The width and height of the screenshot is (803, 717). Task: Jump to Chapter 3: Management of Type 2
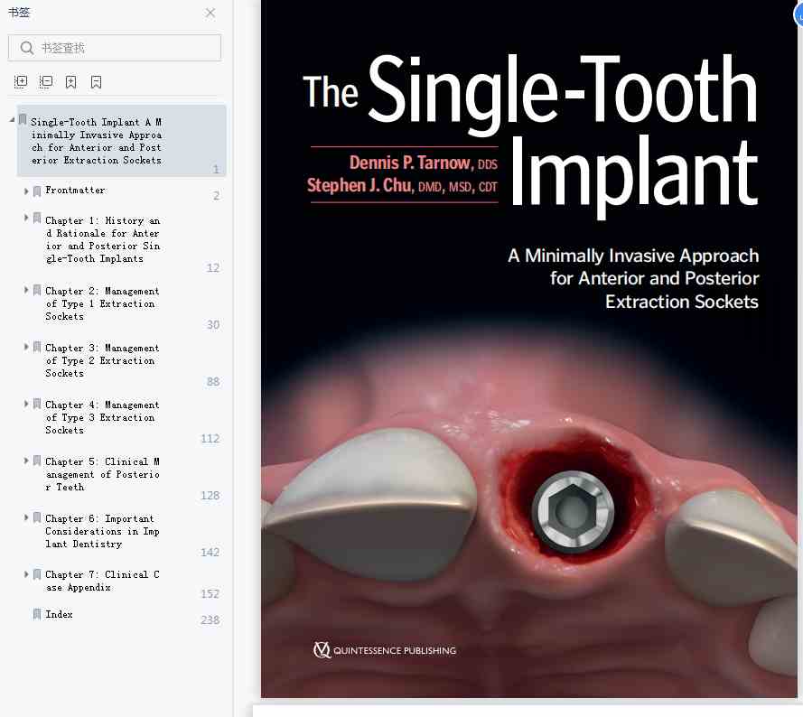pos(102,360)
